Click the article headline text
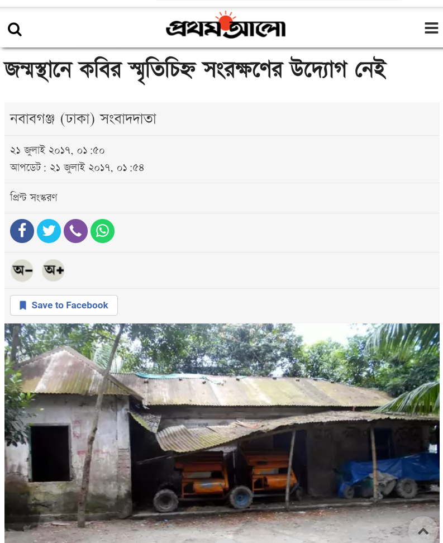Image resolution: width=443 pixels, height=543 pixels. [195, 70]
